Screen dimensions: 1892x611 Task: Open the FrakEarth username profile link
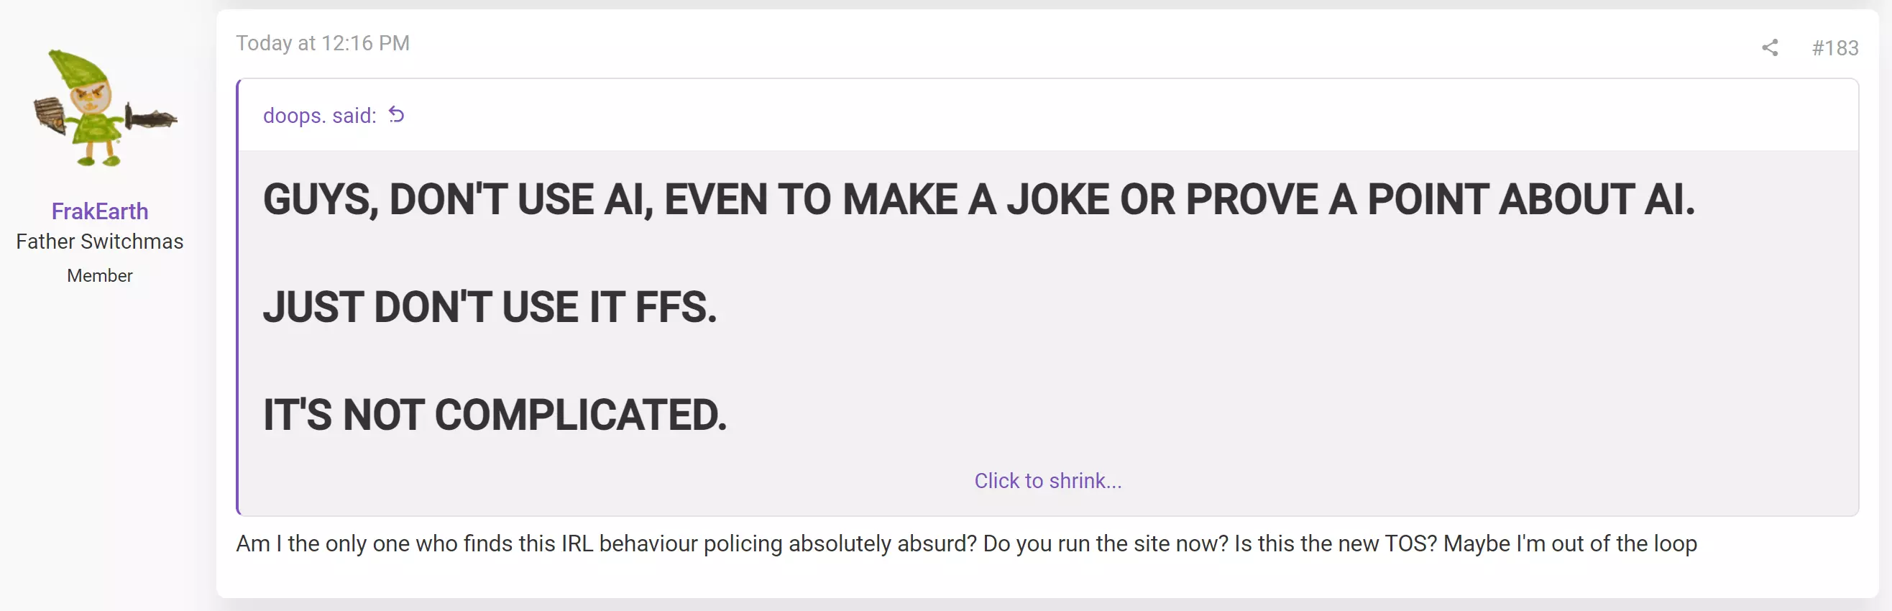point(100,211)
